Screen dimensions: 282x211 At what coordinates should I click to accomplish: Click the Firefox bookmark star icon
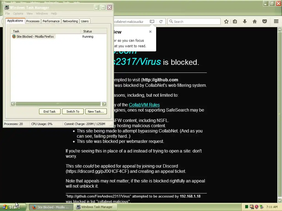pos(226,21)
